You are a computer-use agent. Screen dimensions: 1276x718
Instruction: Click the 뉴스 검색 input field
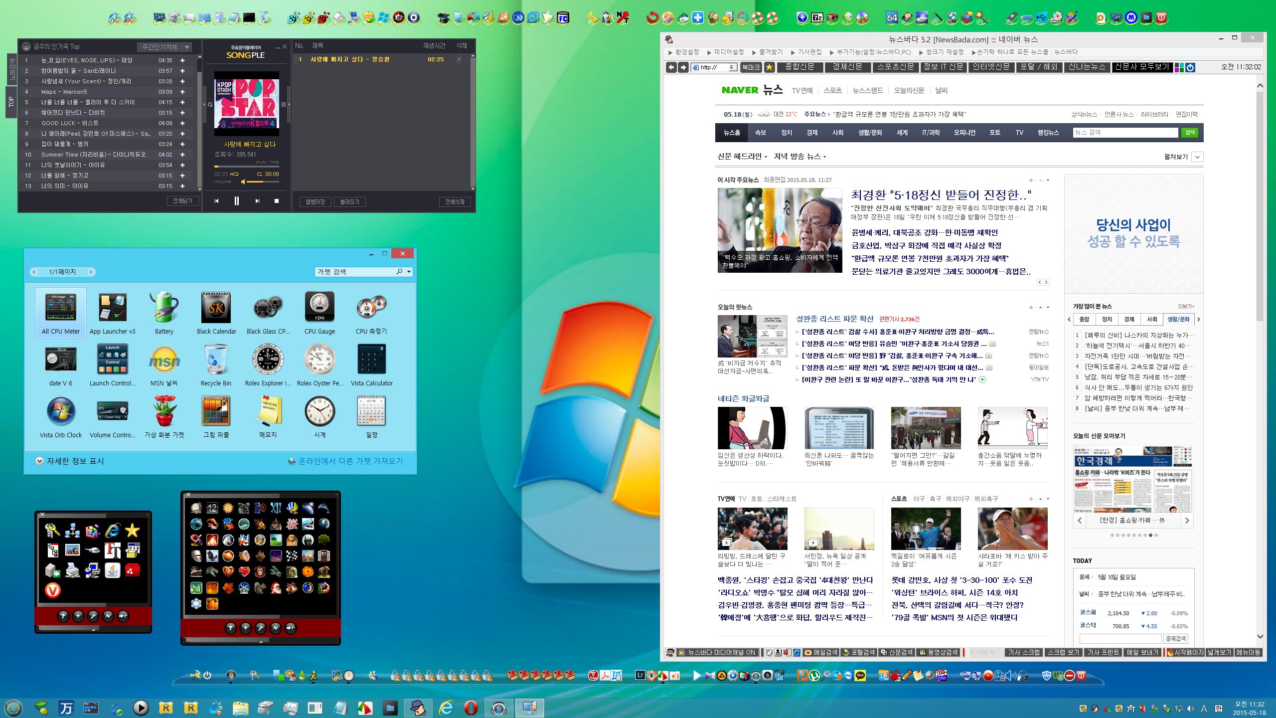point(1126,133)
